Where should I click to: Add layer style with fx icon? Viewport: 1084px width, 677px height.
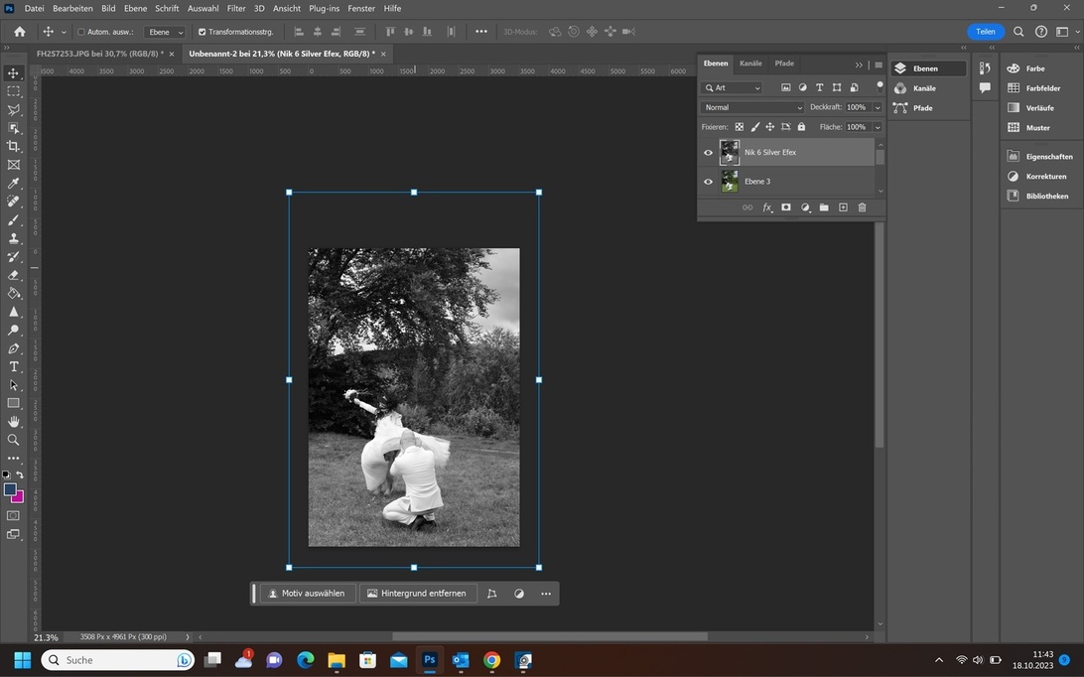pos(767,207)
